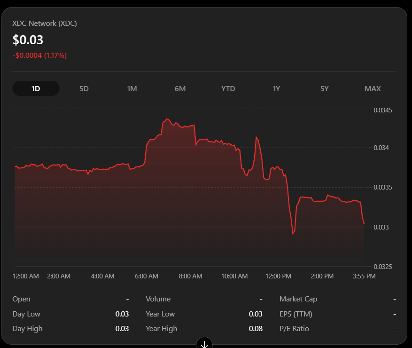View the 1Y chart range
Image resolution: width=412 pixels, height=348 pixels.
(x=276, y=88)
